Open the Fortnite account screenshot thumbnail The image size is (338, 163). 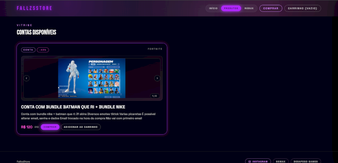(92, 79)
